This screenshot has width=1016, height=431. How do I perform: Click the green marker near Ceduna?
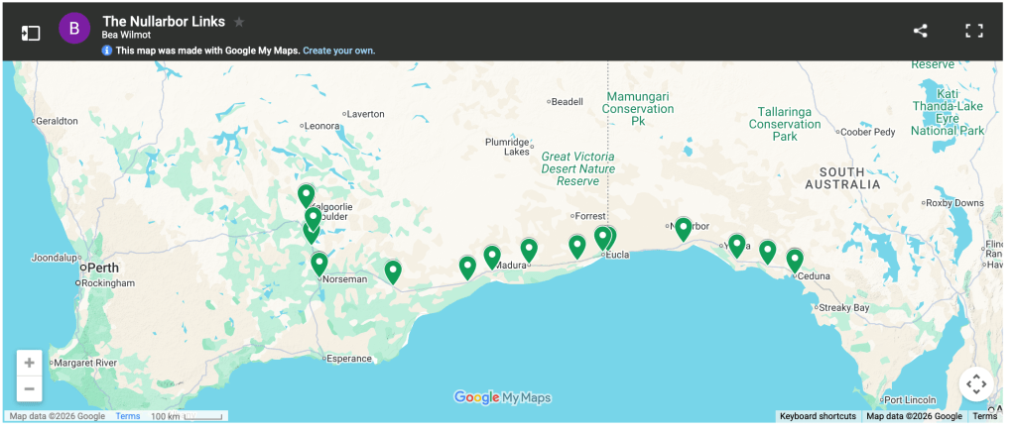pos(795,260)
